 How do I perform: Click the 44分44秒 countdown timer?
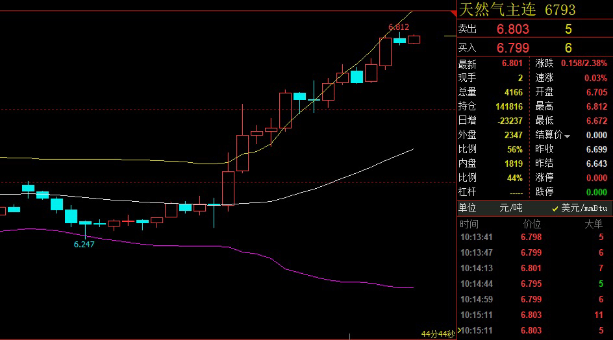coord(438,334)
